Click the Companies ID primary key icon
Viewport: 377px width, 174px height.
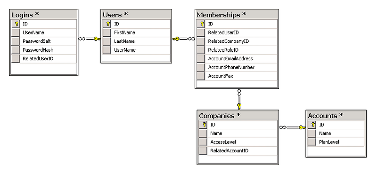click(204, 125)
